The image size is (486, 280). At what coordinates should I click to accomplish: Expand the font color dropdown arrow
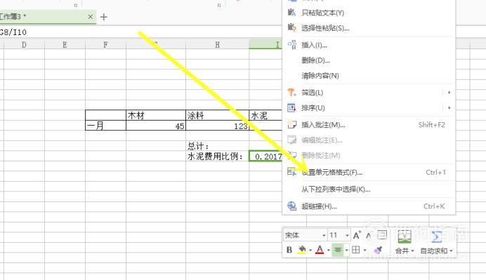point(328,250)
